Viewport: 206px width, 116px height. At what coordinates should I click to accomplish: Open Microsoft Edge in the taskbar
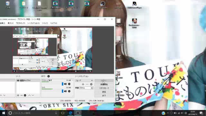tap(70, 113)
